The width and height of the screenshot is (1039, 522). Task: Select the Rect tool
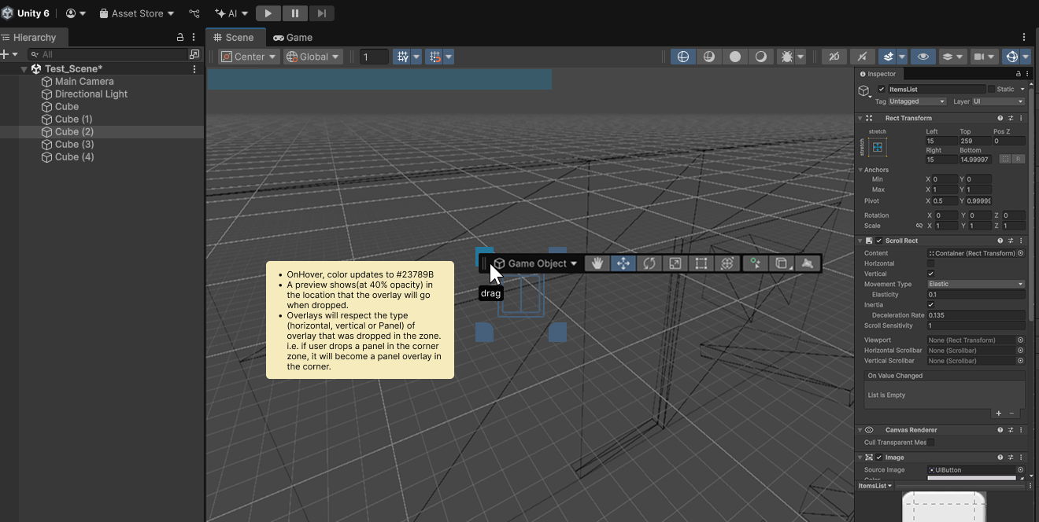pos(701,263)
